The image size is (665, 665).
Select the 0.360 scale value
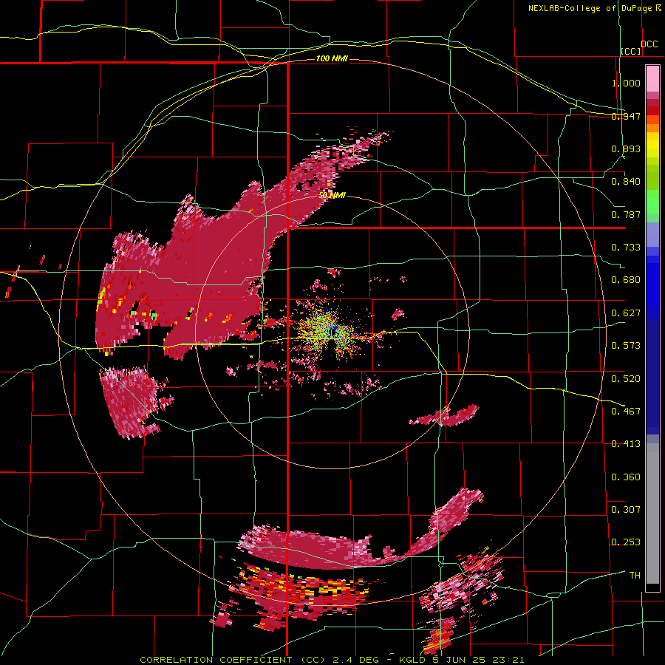pos(626,477)
